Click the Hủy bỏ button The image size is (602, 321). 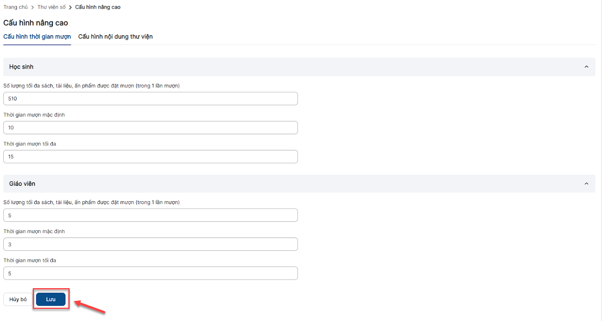18,300
